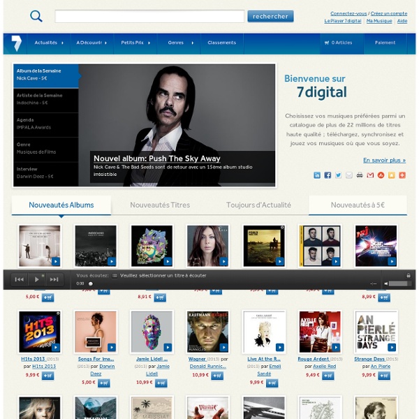Switch to Toujours d'Actualité tab
419x419 pixels.
pyautogui.click(x=258, y=205)
